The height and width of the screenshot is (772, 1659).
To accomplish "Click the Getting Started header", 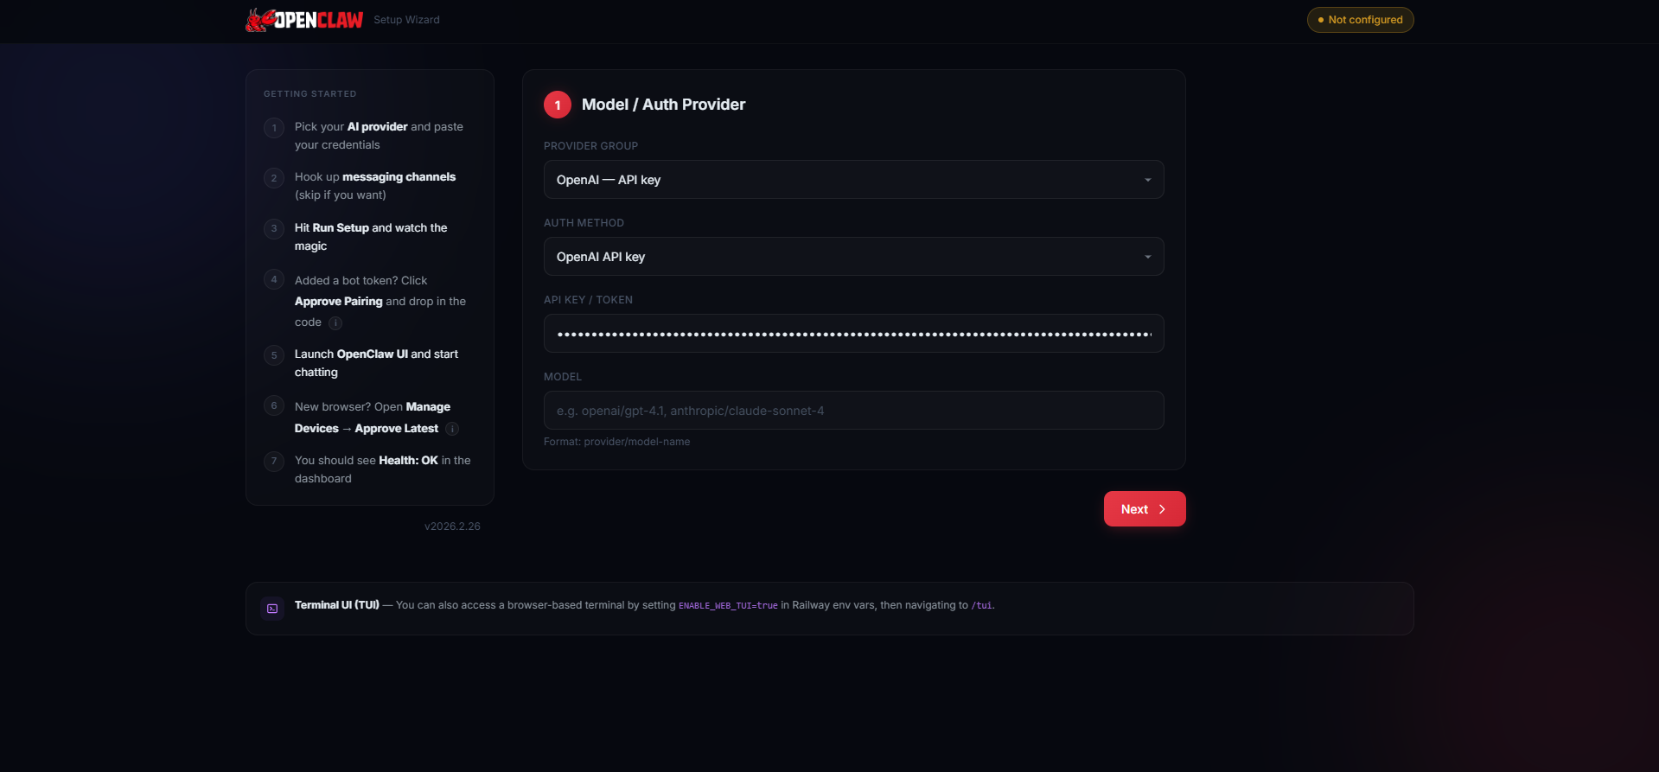I will click(x=309, y=93).
